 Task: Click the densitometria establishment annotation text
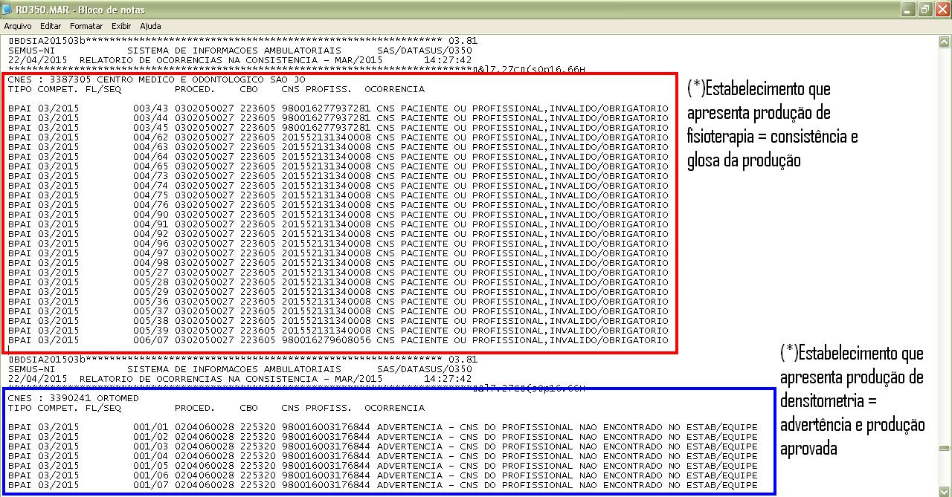pos(852,401)
